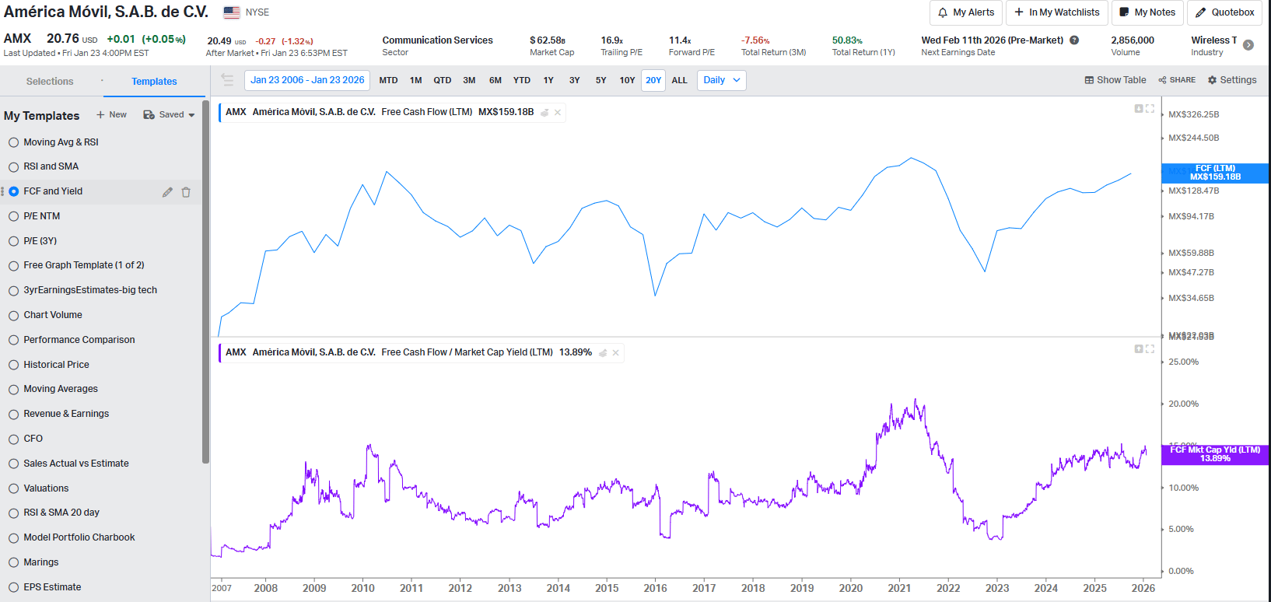
Task: Click the drag handle beside FCF and Yield
Action: 2,191
